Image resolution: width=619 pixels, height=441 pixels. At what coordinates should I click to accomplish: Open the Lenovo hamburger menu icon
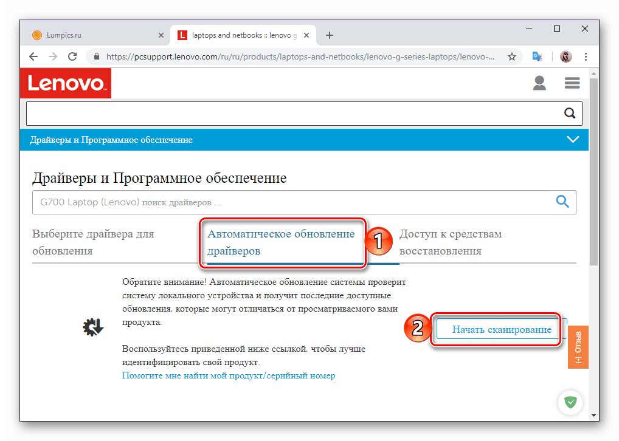(x=572, y=83)
